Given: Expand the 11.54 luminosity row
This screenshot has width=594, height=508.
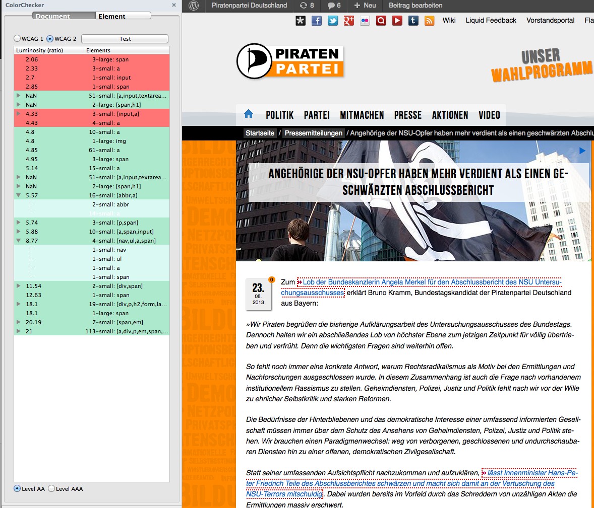Looking at the screenshot, I should (x=19, y=286).
